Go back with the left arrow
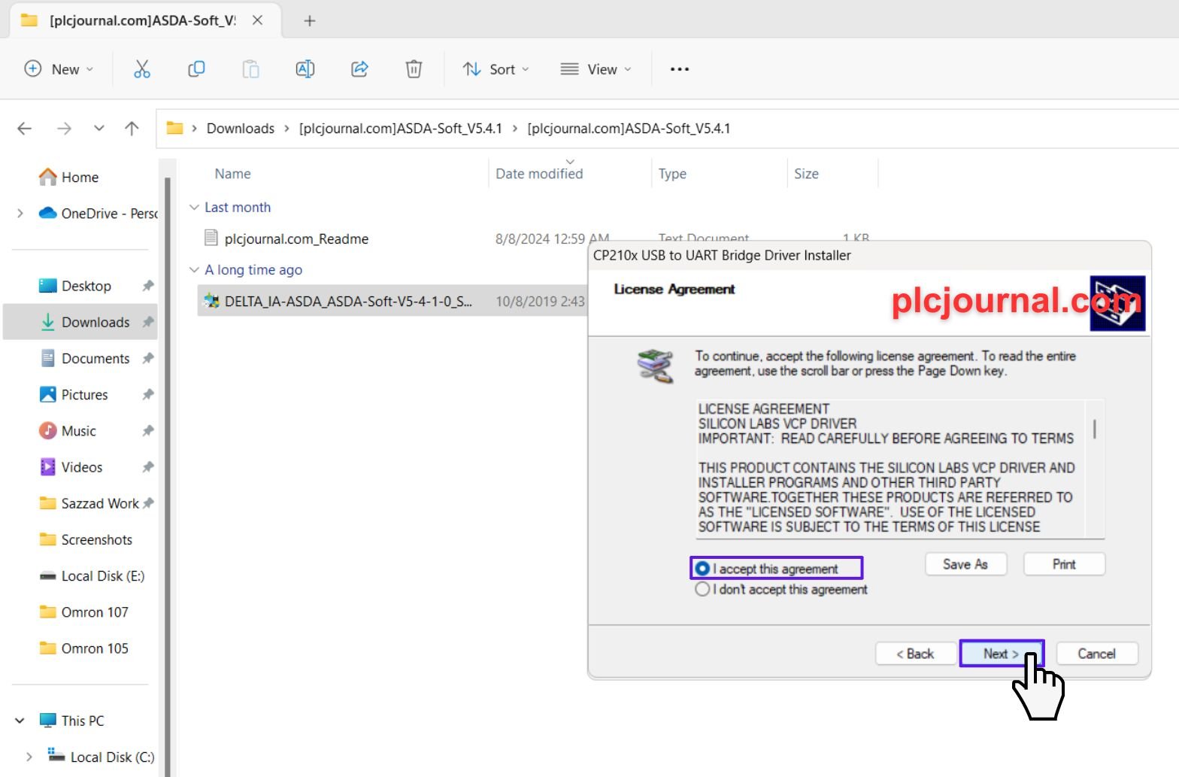Image resolution: width=1179 pixels, height=777 pixels. pyautogui.click(x=24, y=129)
